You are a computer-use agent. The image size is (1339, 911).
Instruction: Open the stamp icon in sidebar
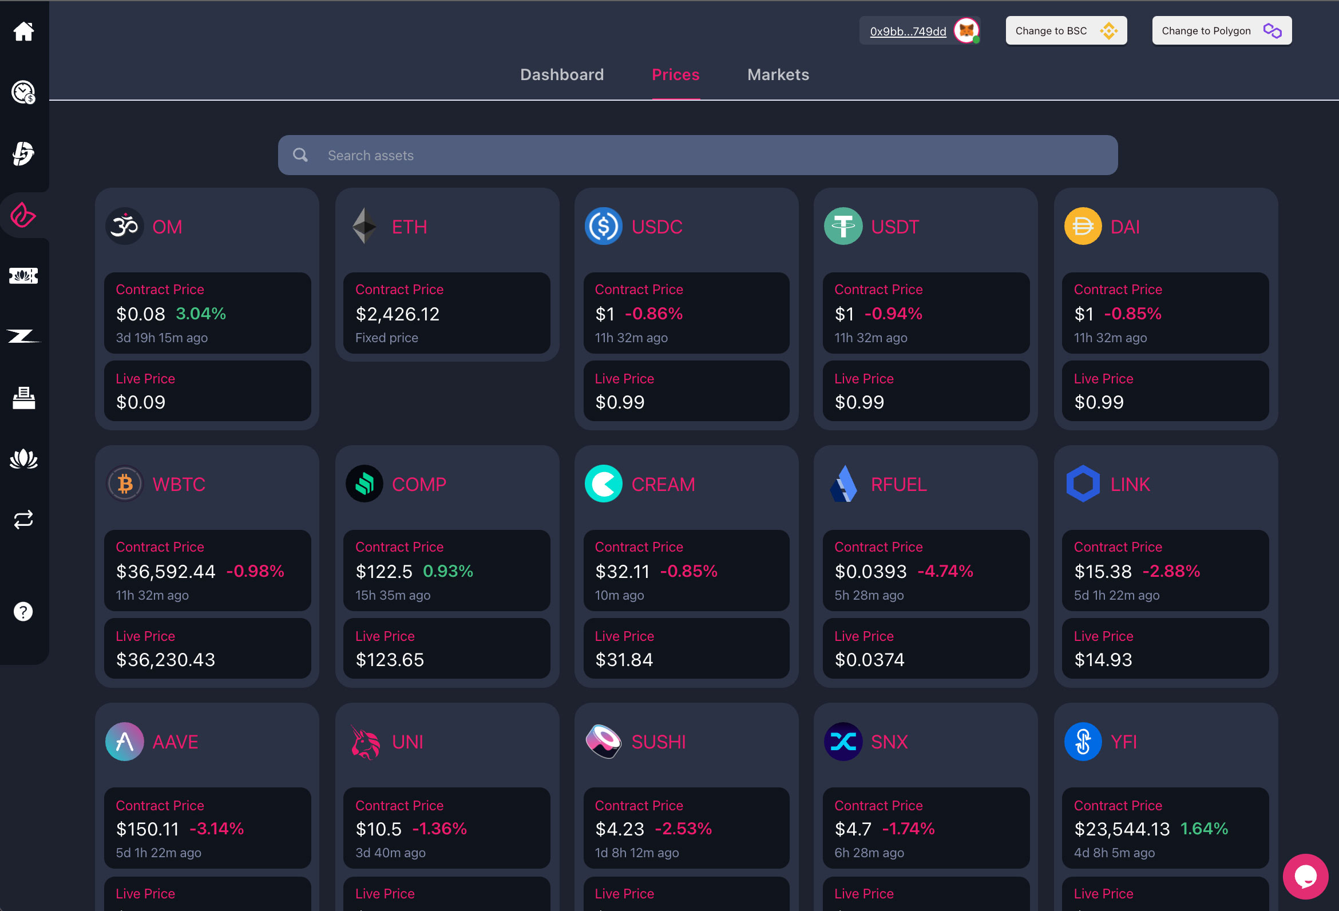click(23, 398)
